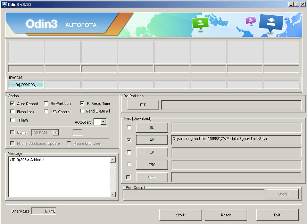This screenshot has height=224, width=307.
Task: Enable the T Flash checkbox
Action: click(12, 120)
